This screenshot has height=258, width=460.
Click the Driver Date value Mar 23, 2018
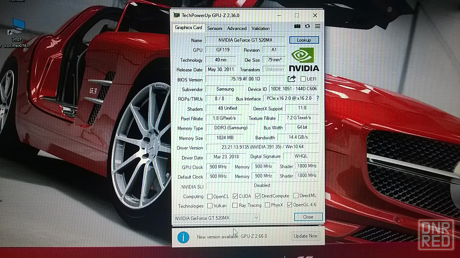pyautogui.click(x=226, y=157)
